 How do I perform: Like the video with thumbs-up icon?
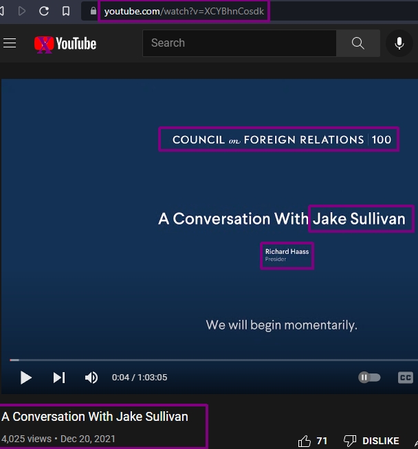[x=304, y=441]
